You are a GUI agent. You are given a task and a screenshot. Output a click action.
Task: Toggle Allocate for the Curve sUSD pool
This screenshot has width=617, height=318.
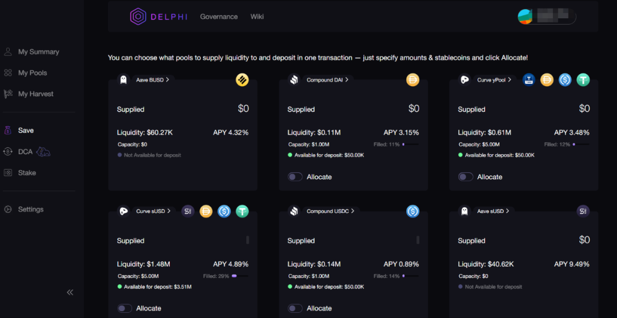[x=125, y=308]
